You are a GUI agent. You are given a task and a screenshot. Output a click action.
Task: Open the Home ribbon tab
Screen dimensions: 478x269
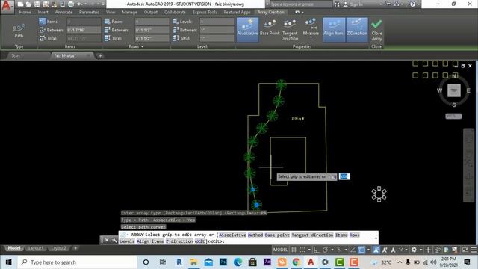(25, 12)
